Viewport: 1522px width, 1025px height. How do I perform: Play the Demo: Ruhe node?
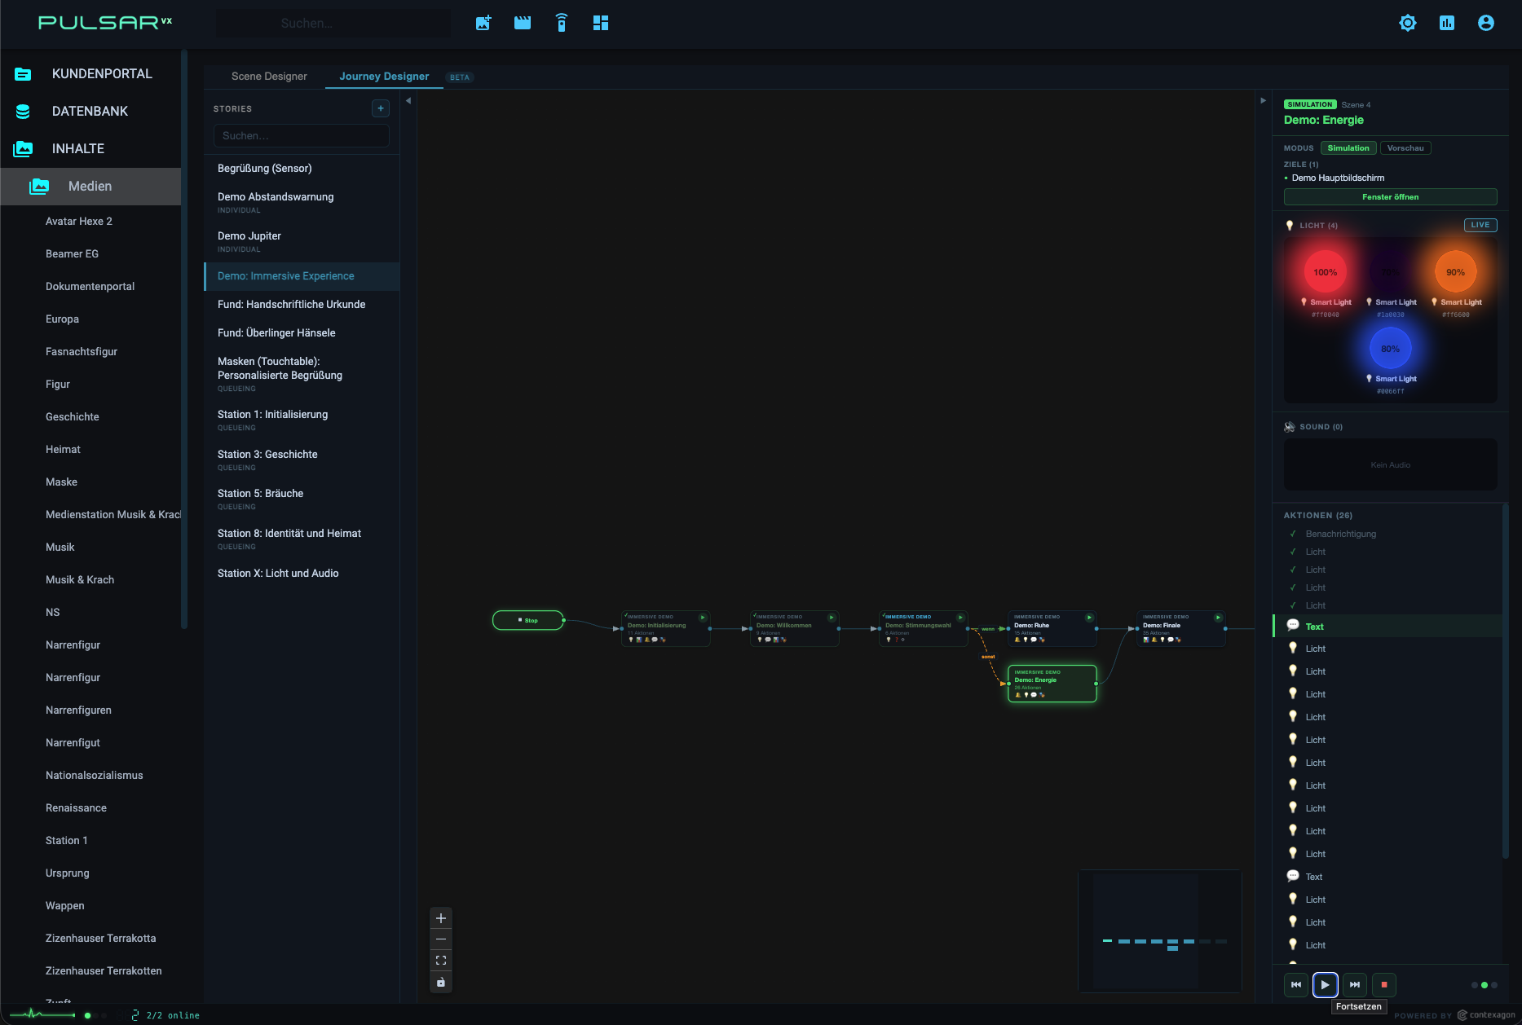click(1089, 618)
